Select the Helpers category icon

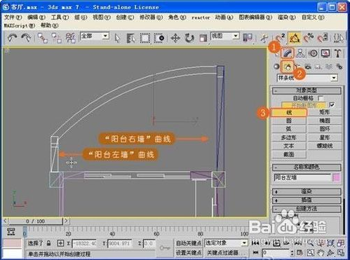(x=318, y=67)
